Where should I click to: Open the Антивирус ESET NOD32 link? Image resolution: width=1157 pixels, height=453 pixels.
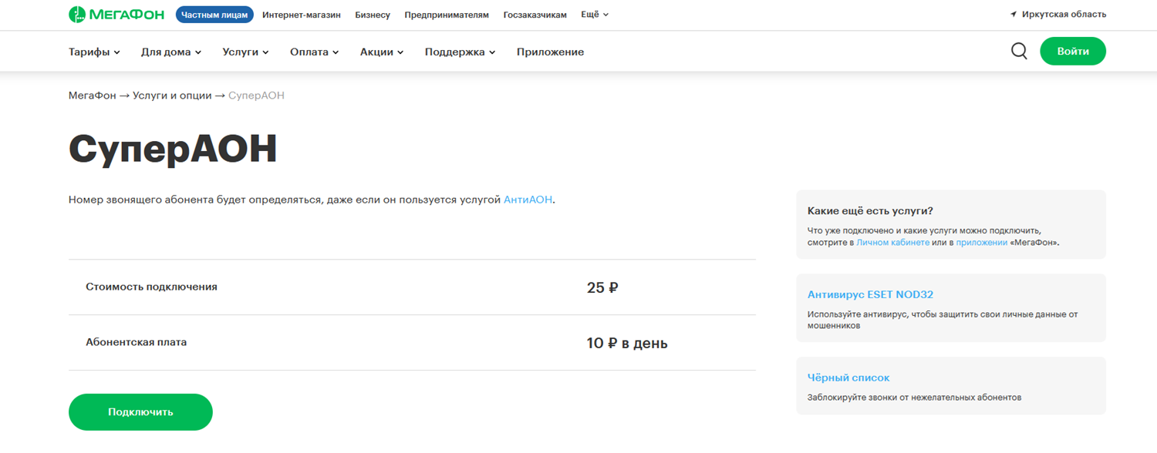tap(870, 294)
